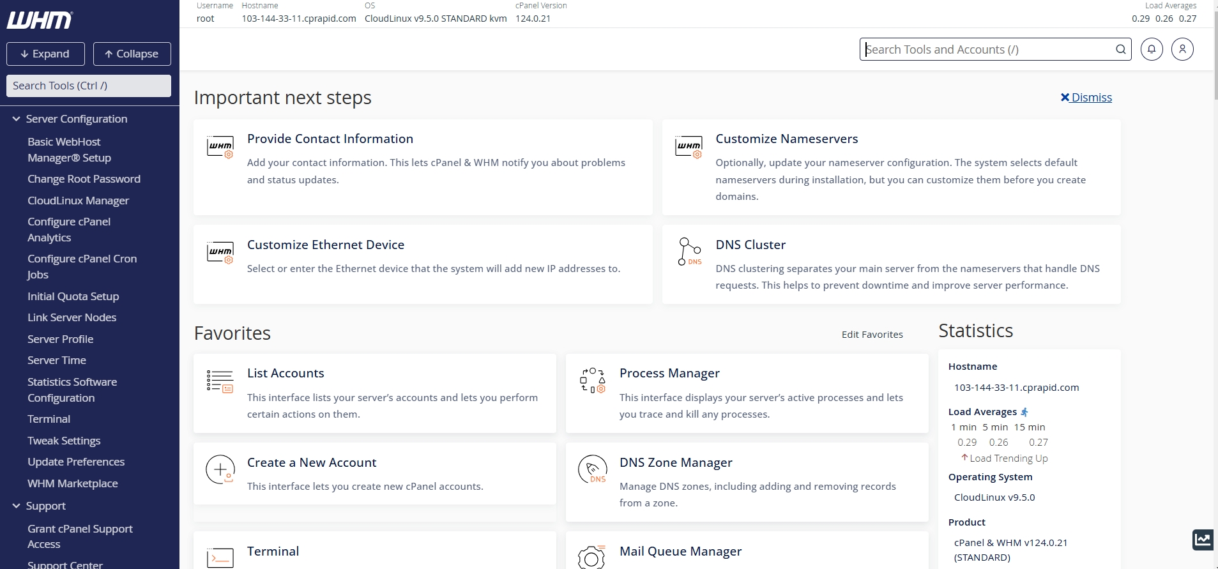Open CloudLinux Manager
Screen dimensions: 1218x569
tap(78, 201)
